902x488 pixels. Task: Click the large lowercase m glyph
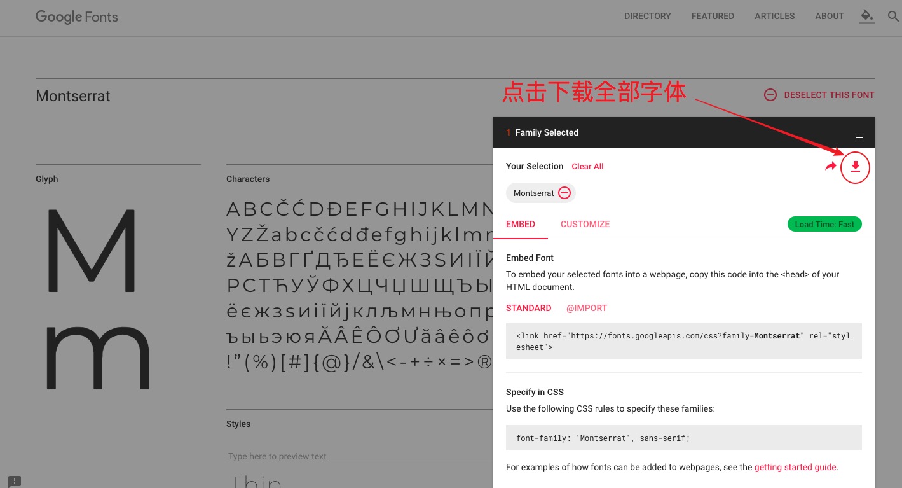(97, 358)
